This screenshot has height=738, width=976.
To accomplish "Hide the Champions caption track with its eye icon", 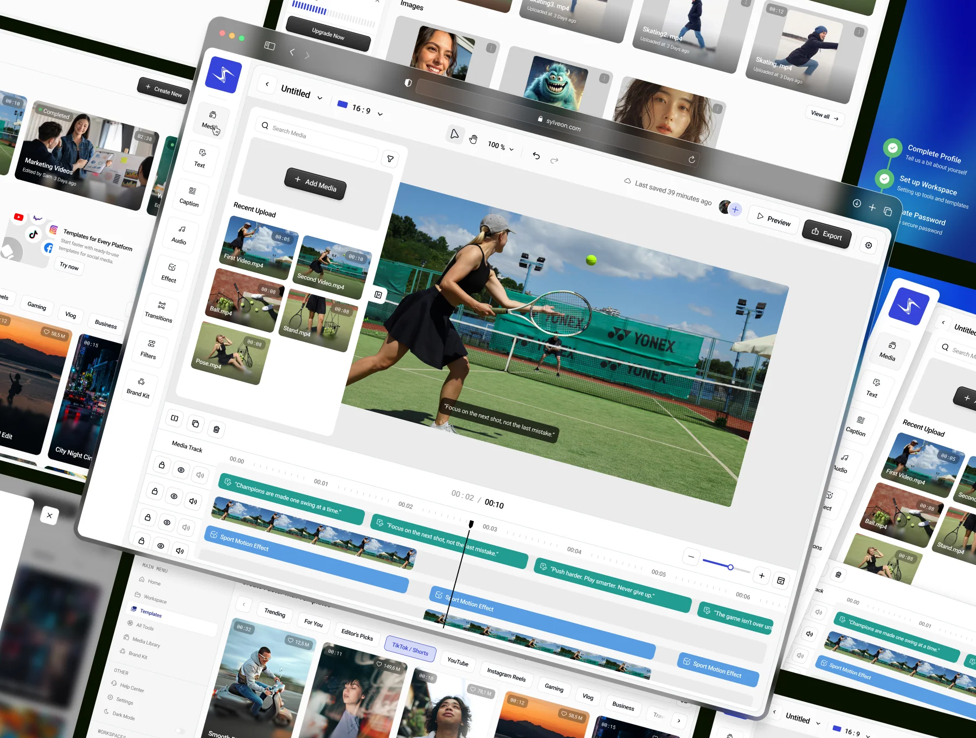I will coord(181,470).
